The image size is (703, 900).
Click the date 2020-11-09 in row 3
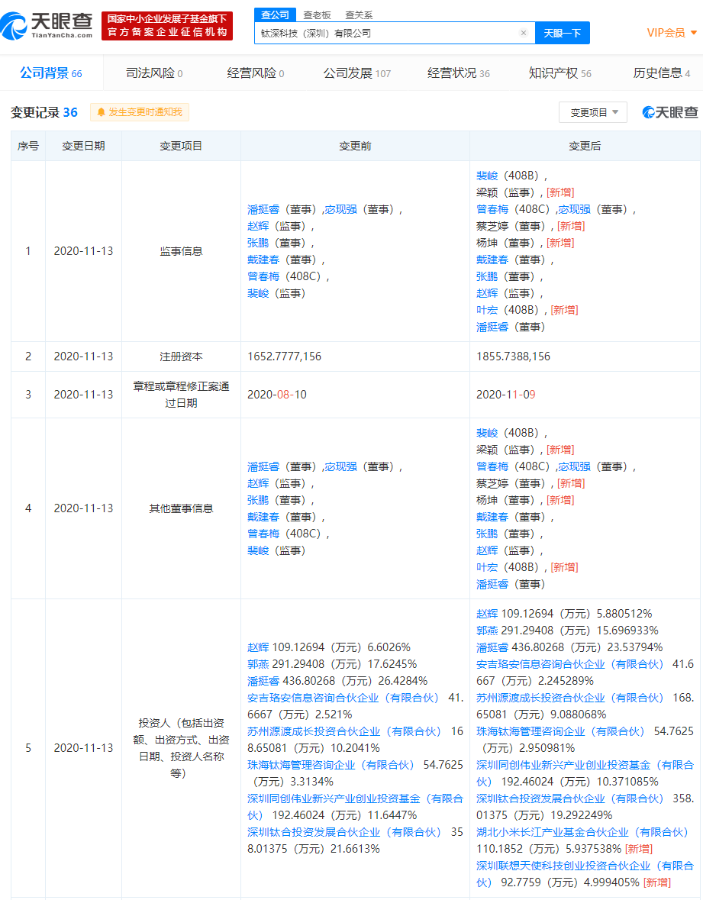(x=505, y=395)
